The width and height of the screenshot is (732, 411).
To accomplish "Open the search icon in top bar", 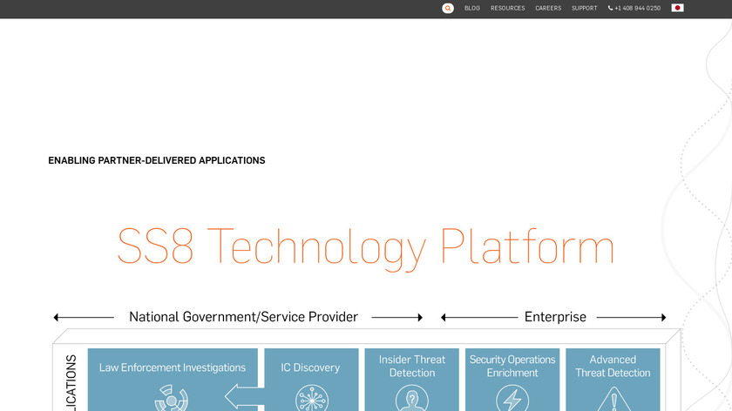I will click(x=448, y=8).
